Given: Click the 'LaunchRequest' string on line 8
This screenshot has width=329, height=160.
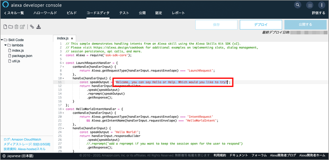Looking at the screenshot, I should tap(201, 71).
